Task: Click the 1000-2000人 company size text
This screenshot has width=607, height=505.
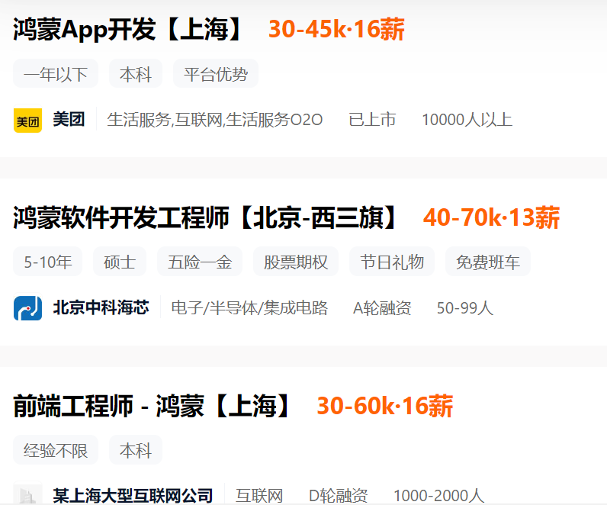Action: click(x=439, y=496)
